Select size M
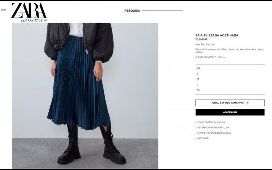Screen dimensions: 272x170 [198, 79]
